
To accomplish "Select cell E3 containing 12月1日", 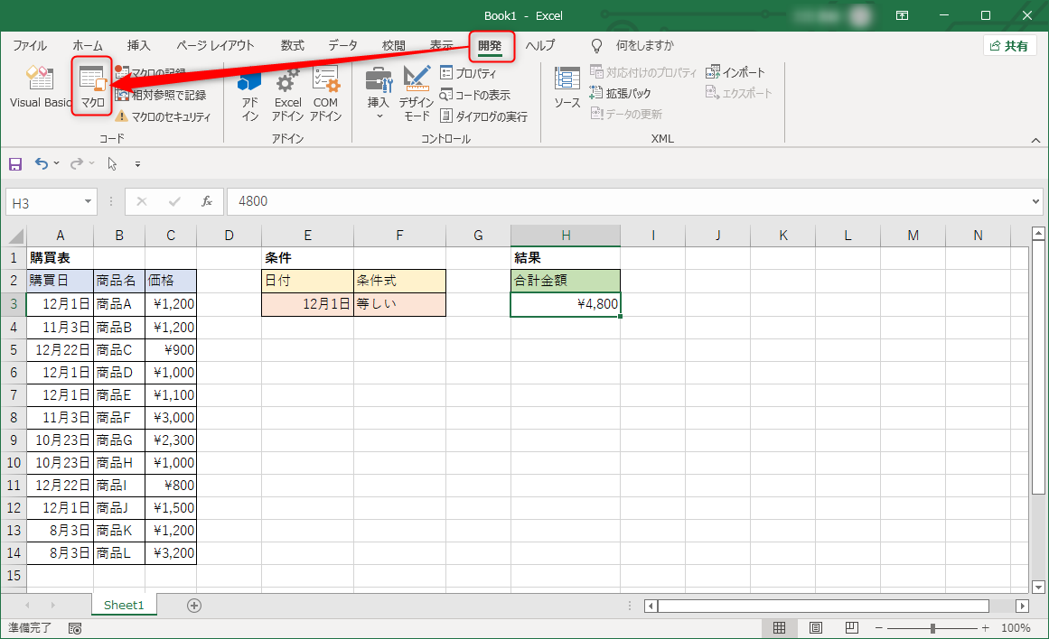I will click(307, 304).
